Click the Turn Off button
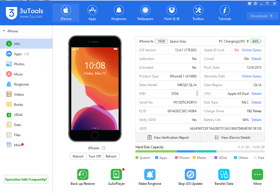Screen dimensions: 280x193 coord(95,156)
